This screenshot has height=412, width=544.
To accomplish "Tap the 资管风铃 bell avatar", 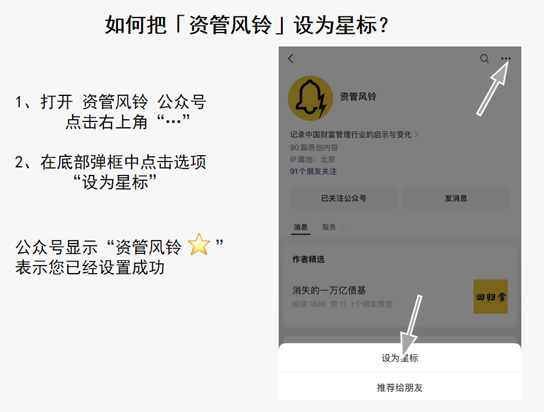I will (310, 98).
